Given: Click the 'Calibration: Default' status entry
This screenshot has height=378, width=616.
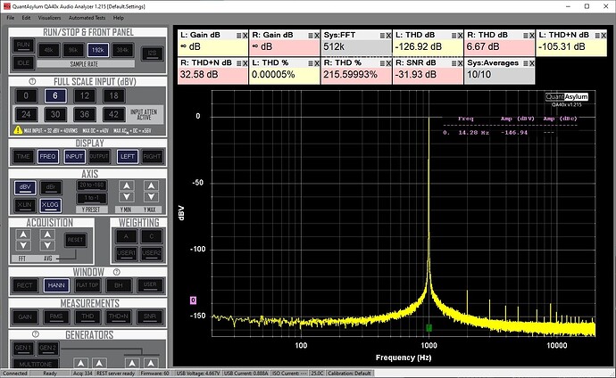Looking at the screenshot, I should 349,374.
